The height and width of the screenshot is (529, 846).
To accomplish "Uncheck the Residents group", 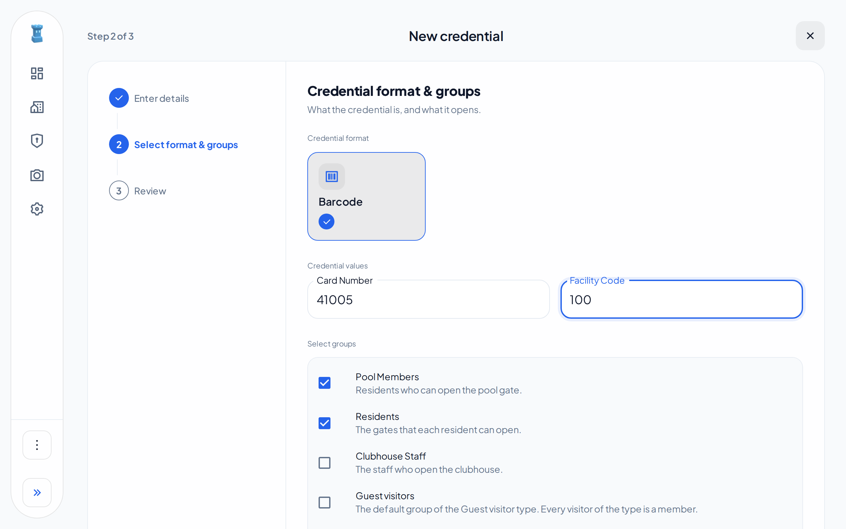I will pos(325,423).
